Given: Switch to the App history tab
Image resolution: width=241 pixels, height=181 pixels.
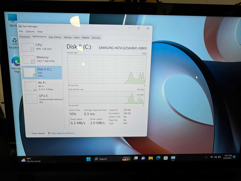Looking at the screenshot, I should click(x=55, y=37).
